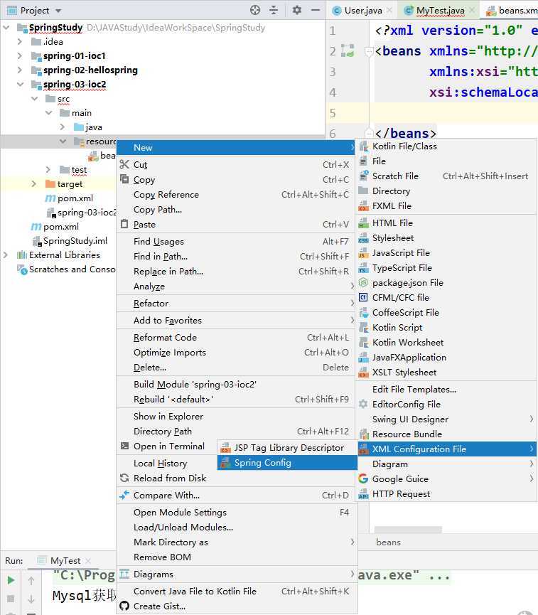Expand the java folder
Screen dimensions: 538x615
coord(63,127)
